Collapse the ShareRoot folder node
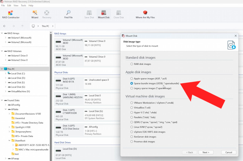Viewport: 243px width, 161px height. (x=9, y=141)
